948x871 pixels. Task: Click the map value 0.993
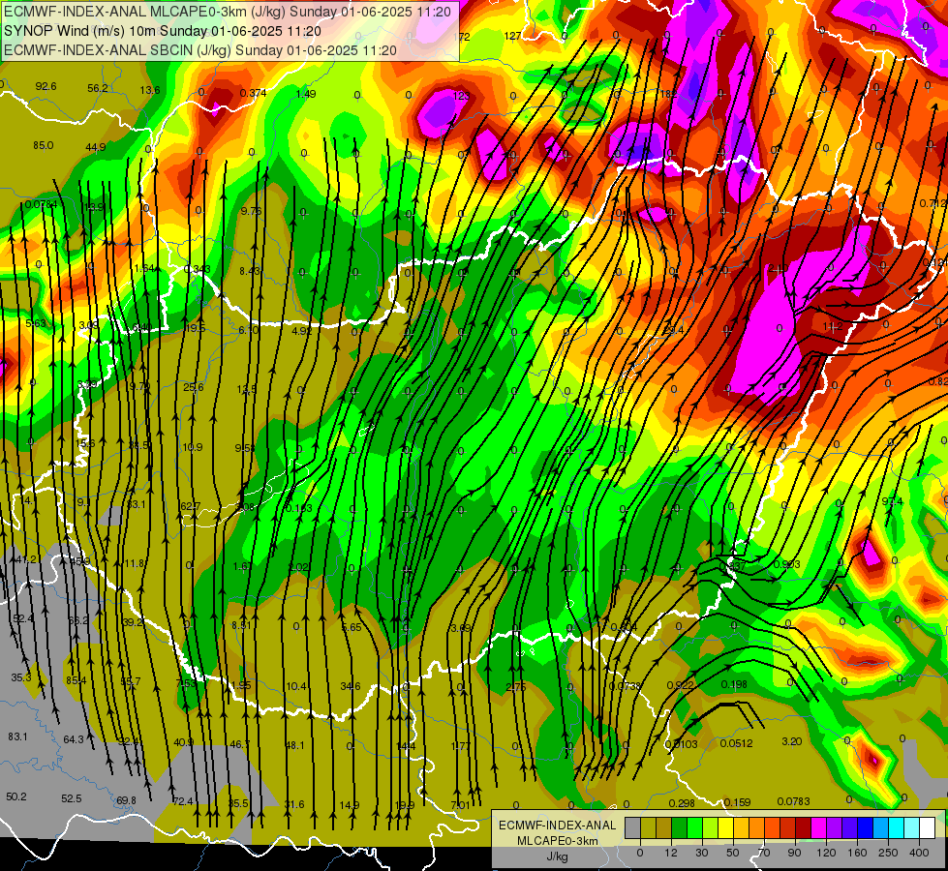click(786, 564)
